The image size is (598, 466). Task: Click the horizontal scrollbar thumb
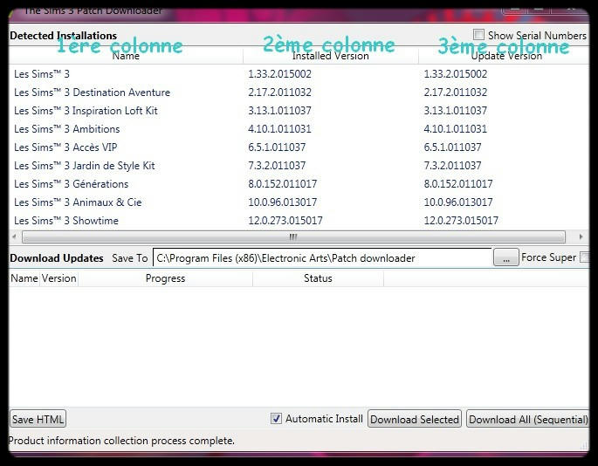[293, 236]
